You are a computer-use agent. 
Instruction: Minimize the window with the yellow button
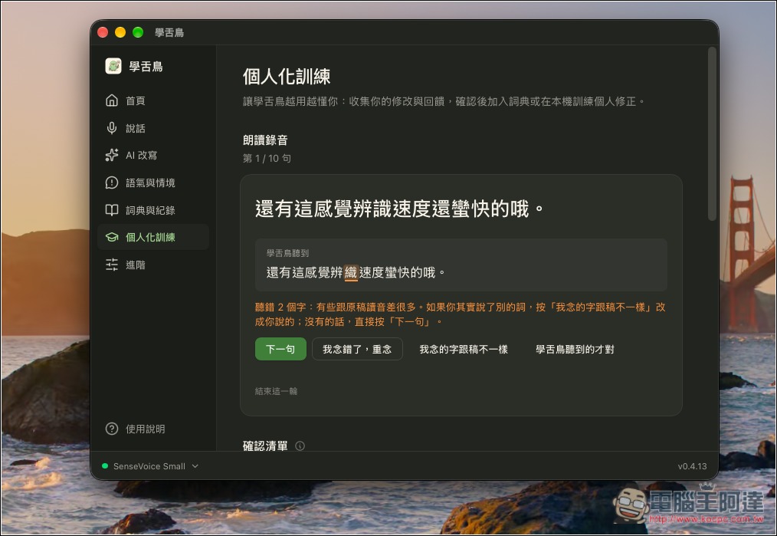[x=120, y=32]
